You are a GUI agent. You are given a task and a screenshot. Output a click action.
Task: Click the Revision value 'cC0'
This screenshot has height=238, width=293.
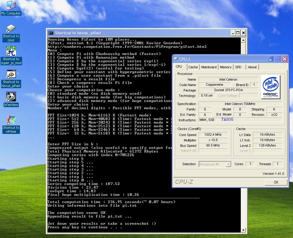click(274, 115)
